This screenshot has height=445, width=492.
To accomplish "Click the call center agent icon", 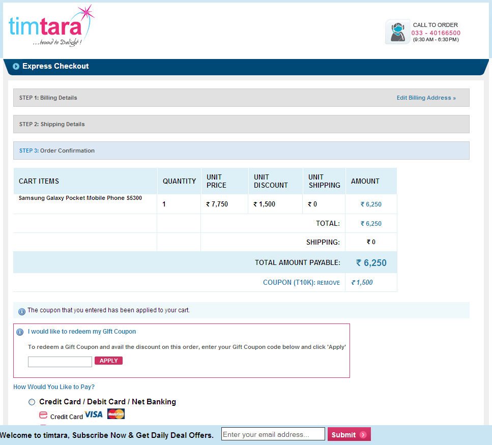I will [397, 32].
